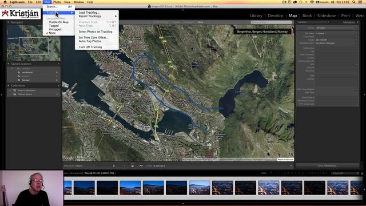
Task: Click the Sync Metadata button
Action: [327, 166]
